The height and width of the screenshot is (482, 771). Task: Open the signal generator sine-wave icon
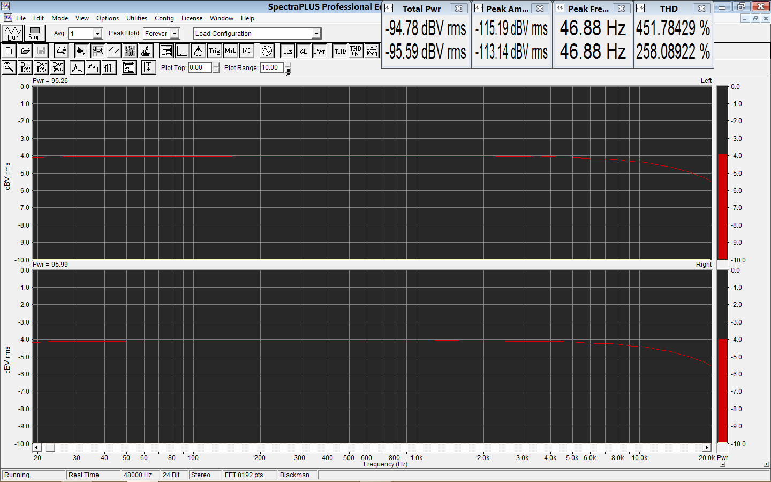[267, 51]
